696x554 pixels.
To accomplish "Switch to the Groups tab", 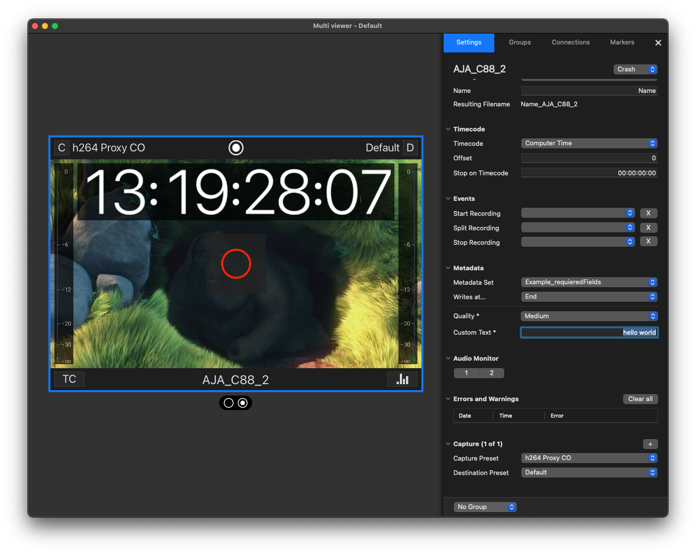I will tap(520, 42).
